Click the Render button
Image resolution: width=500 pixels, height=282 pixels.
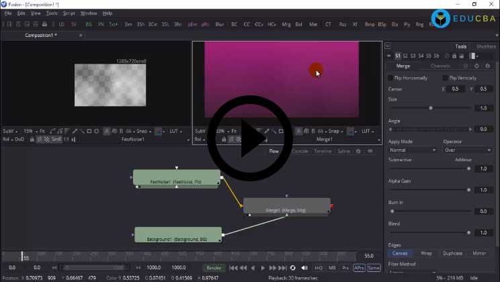click(x=214, y=268)
